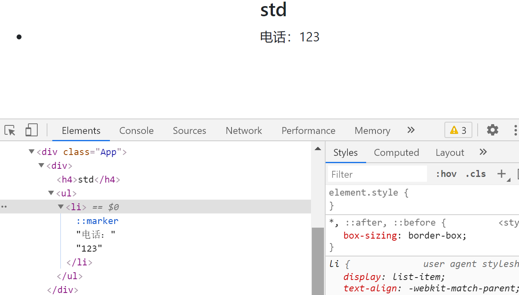The width and height of the screenshot is (519, 295).
Task: Activate the inspect element picker icon
Action: point(10,130)
